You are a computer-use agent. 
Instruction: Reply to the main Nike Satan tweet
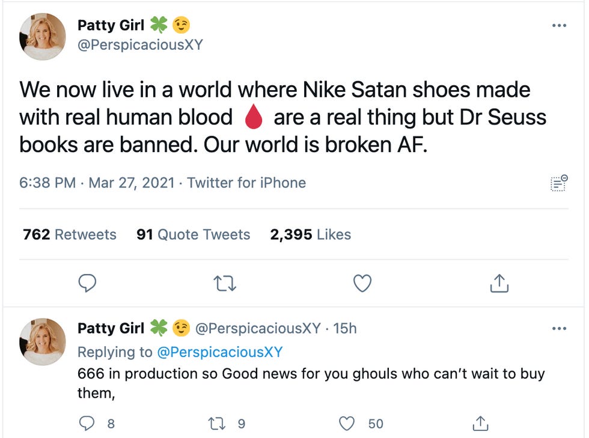pyautogui.click(x=88, y=283)
